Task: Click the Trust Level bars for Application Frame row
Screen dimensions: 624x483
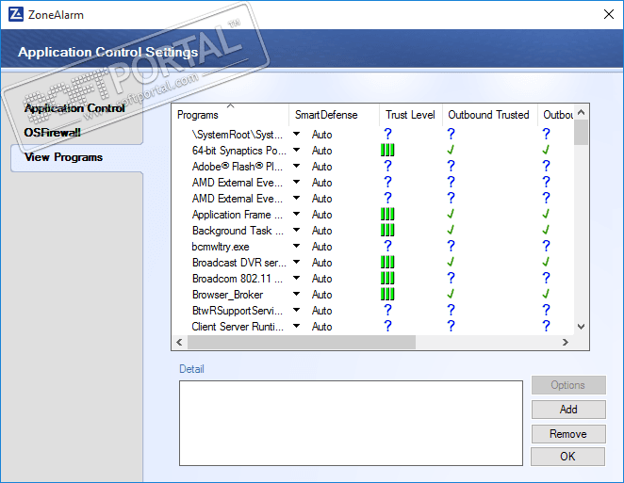Action: (x=387, y=215)
